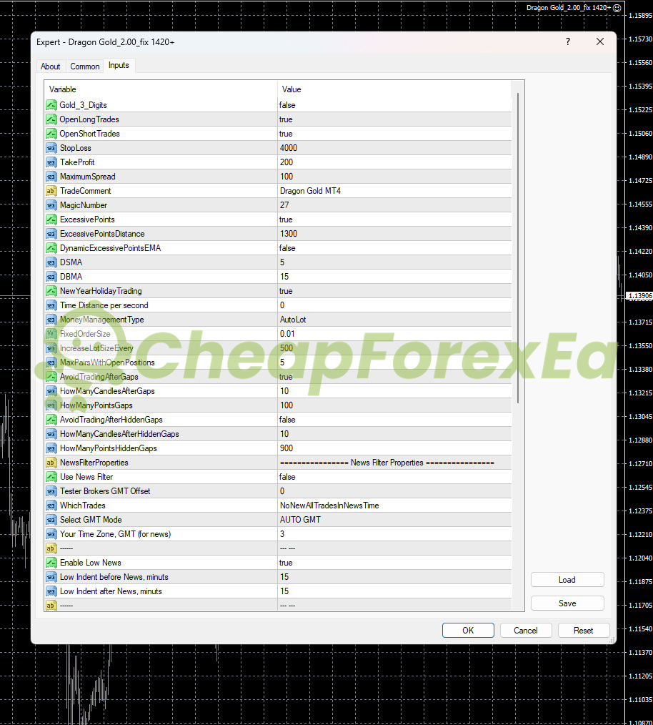This screenshot has width=653, height=725.
Task: Click the inputs list vertical scrollbar
Action: tap(518, 248)
